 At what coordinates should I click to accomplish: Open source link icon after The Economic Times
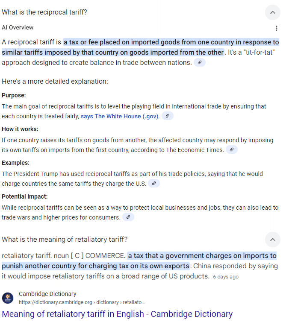click(x=232, y=149)
